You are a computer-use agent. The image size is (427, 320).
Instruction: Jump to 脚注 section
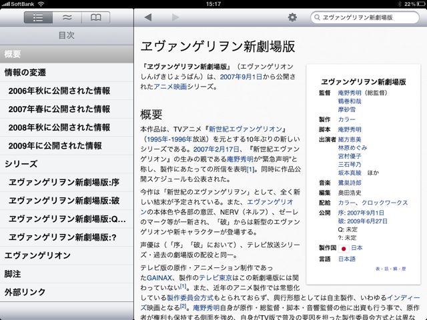point(67,274)
